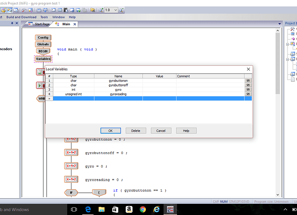Screen dimensions: 297x215
Task: Select the highlighted new row Type cell
Action: (x=74, y=98)
